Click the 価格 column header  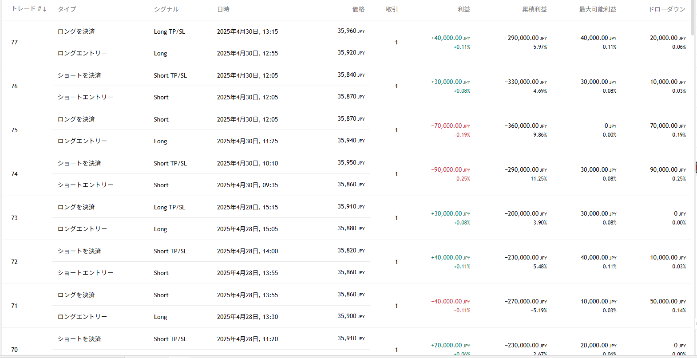pos(358,9)
